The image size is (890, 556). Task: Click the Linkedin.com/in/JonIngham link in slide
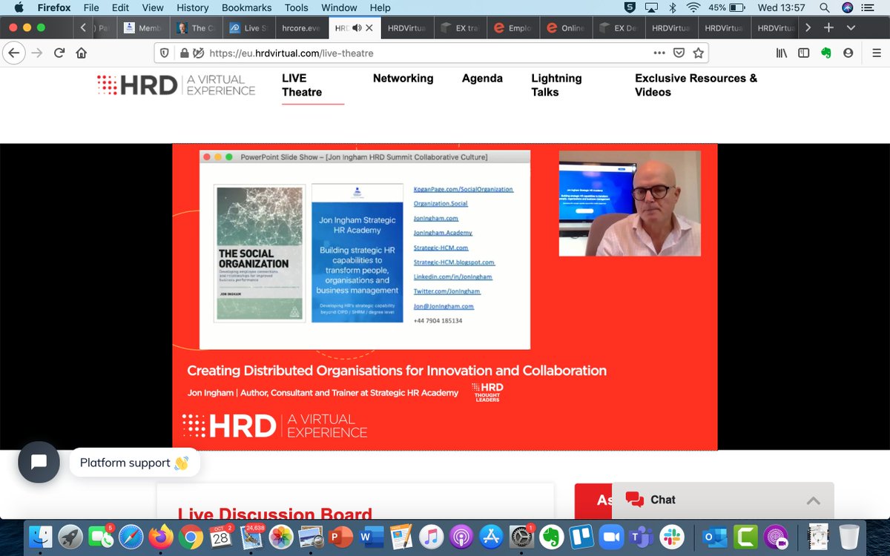(x=452, y=277)
